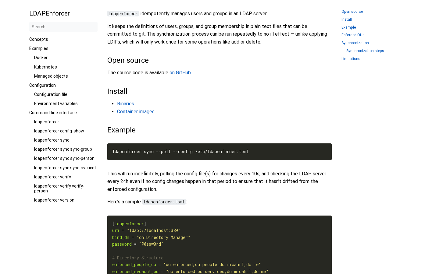
Task: Click the inline 'ldapenforcer' code at top
Action: (123, 14)
